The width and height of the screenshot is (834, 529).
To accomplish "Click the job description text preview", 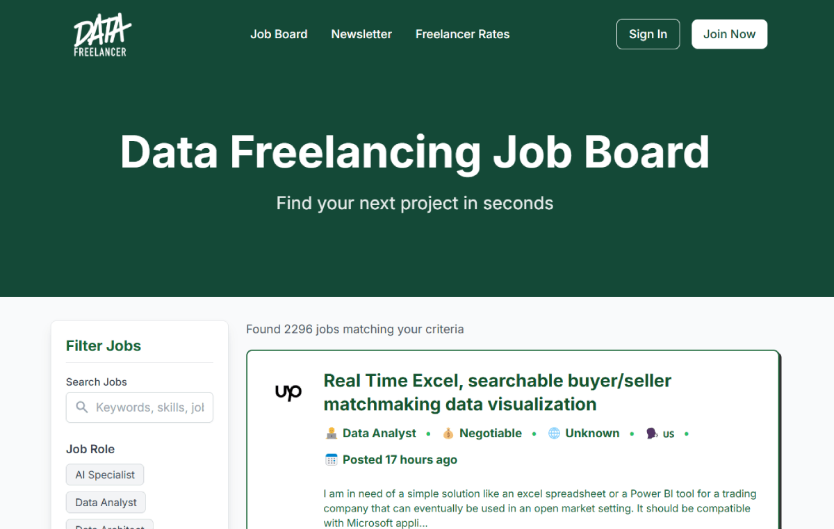I will pos(540,508).
